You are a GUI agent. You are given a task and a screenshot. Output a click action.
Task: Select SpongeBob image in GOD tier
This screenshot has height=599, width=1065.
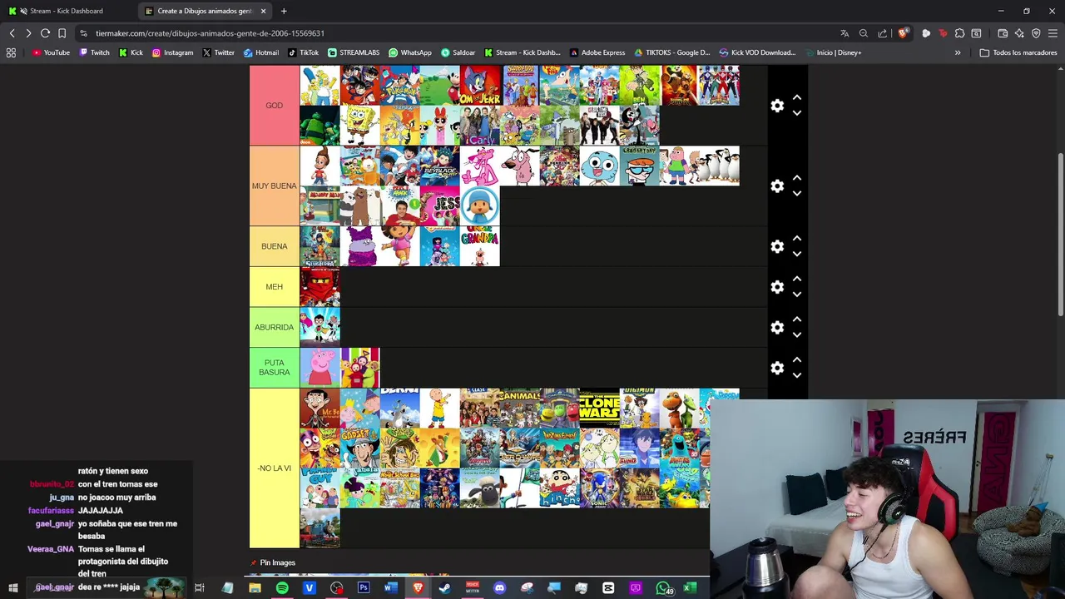tap(359, 126)
